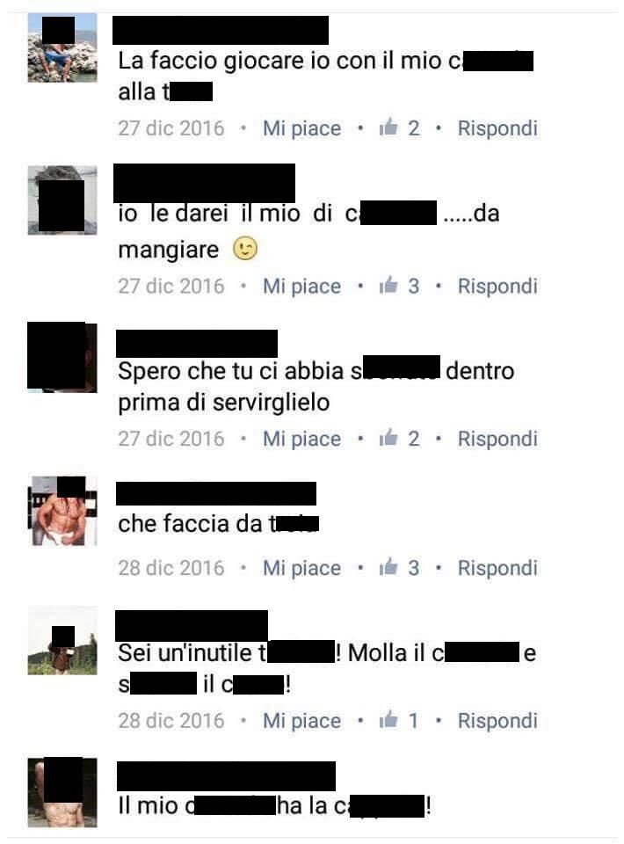Open avatar of last commenter at bottom
Viewport: 624px width, 844px height.
tap(62, 792)
